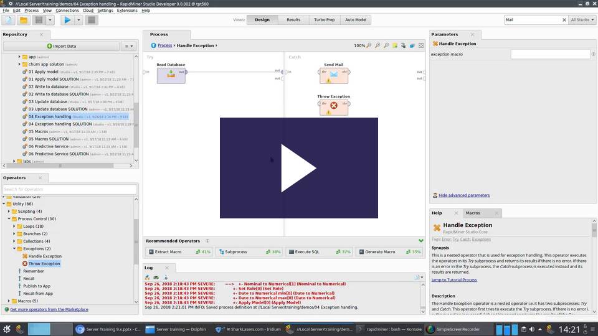
Task: Click Hide advanced parameters link
Action: (x=463, y=195)
